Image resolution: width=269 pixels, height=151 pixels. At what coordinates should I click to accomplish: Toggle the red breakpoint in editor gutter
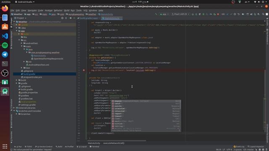[84, 70]
